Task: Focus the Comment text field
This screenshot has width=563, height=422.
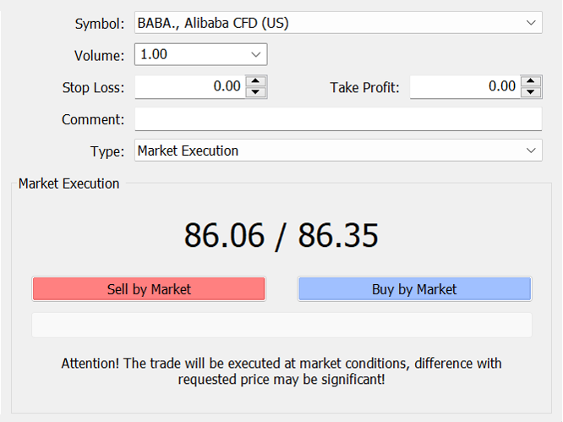Action: [337, 119]
